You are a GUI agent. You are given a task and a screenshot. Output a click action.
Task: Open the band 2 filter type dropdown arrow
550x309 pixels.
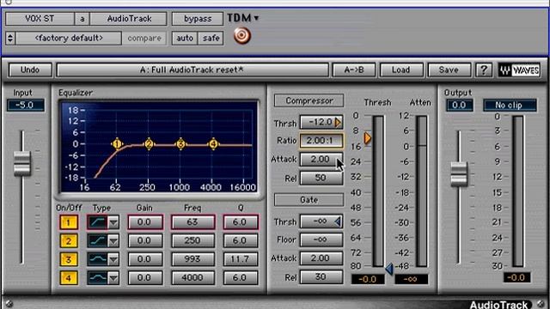tap(113, 241)
